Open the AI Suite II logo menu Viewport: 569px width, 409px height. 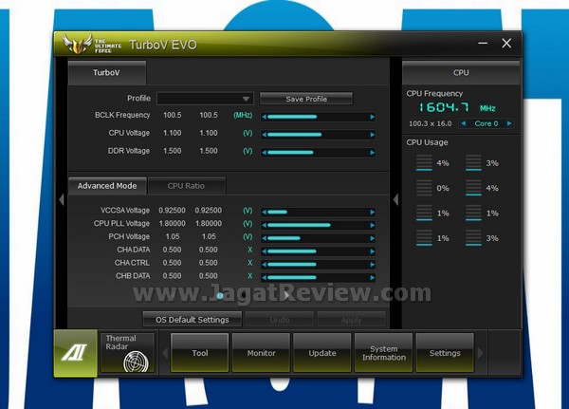click(76, 353)
